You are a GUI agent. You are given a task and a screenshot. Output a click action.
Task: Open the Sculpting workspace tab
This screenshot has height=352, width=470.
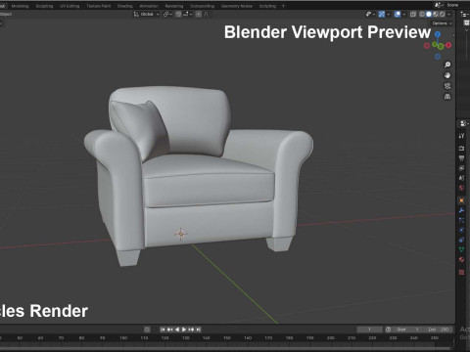click(44, 6)
